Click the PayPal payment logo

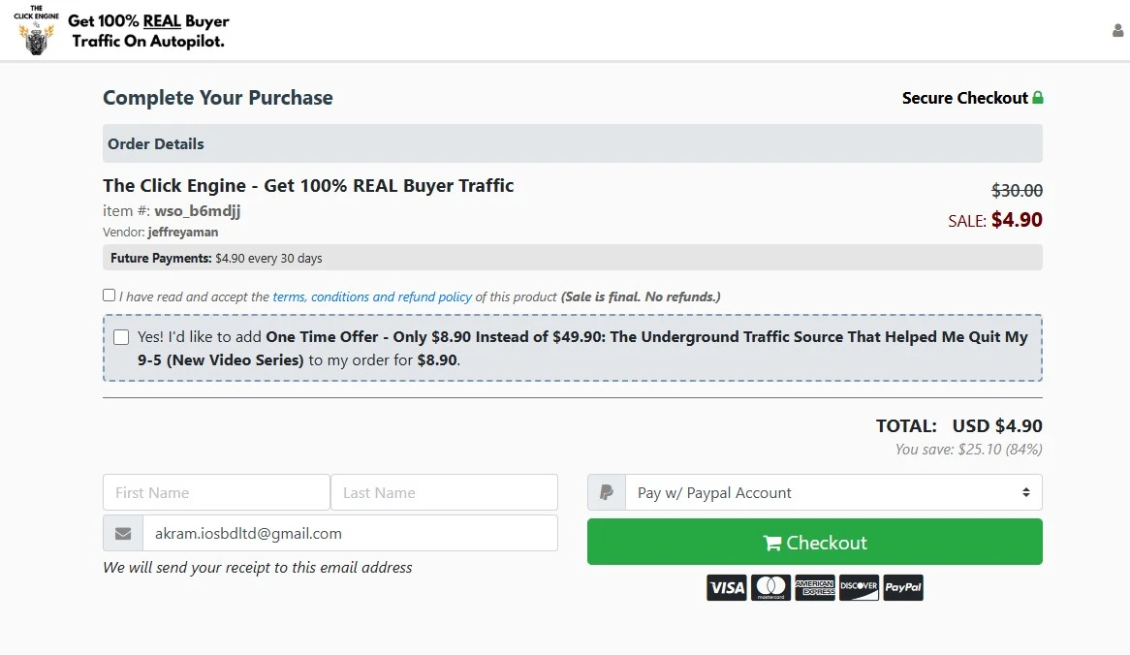click(x=903, y=587)
